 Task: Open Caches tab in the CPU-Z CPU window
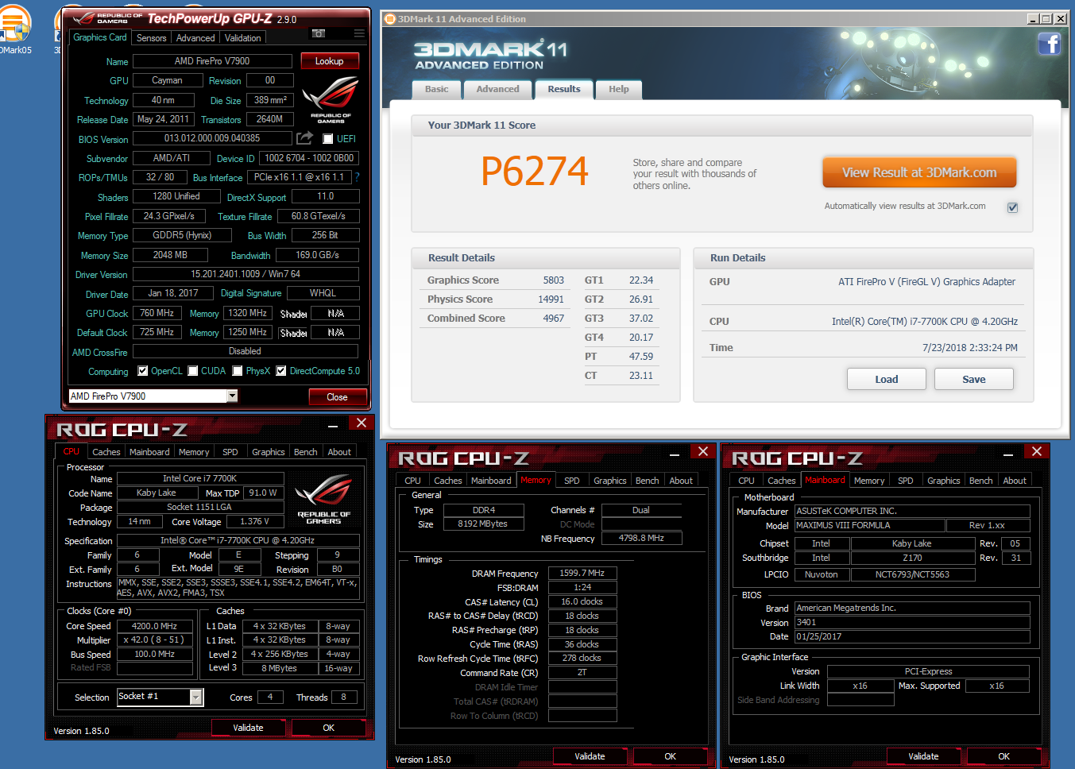(x=106, y=452)
